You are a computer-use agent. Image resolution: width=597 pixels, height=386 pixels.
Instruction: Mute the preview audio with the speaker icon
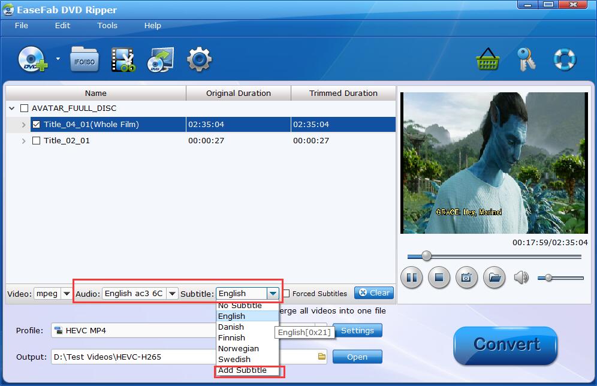(x=521, y=277)
